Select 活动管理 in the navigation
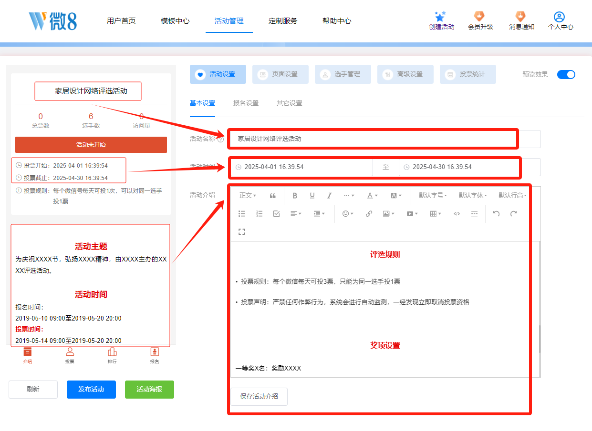This screenshot has width=592, height=431. (229, 21)
